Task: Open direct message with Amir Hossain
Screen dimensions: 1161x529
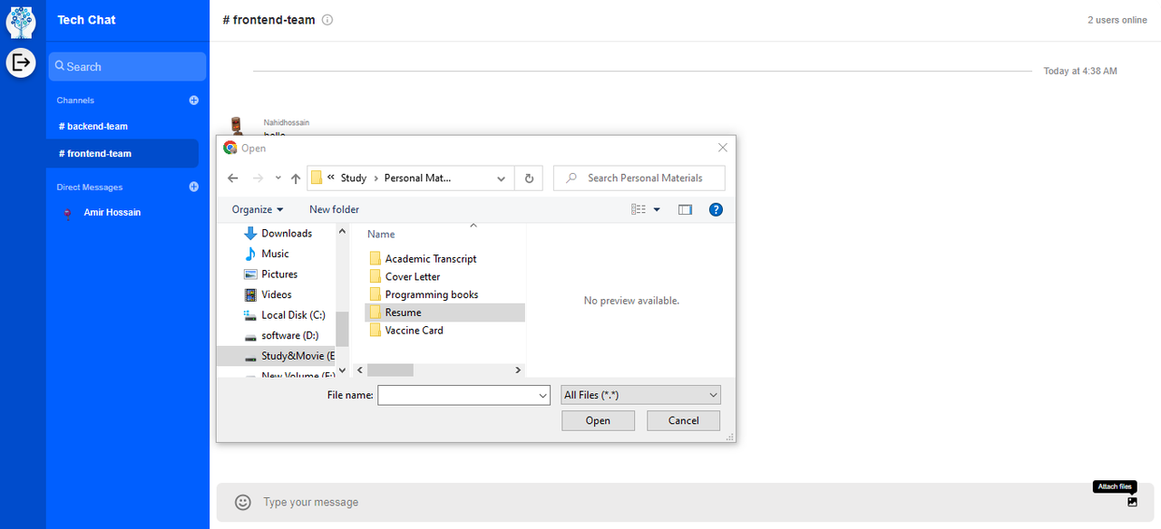Action: [x=112, y=212]
